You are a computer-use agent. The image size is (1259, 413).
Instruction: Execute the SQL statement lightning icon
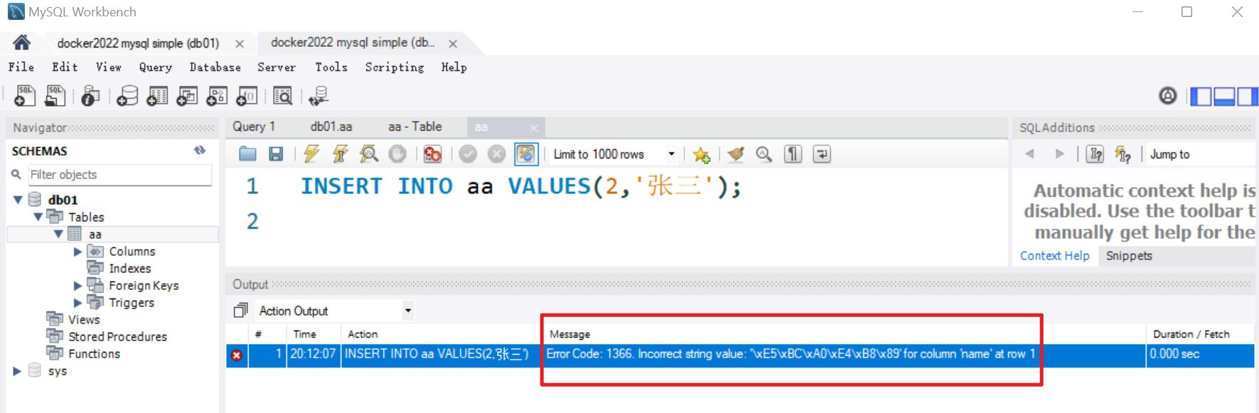coord(311,154)
